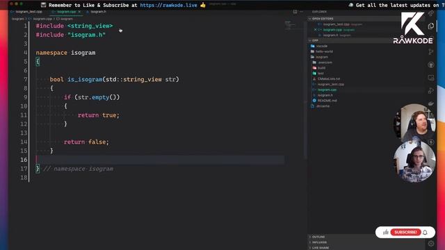This screenshot has width=445, height=250.
Task: Open the Remote Explorer activity bar icon
Action: 431,78
